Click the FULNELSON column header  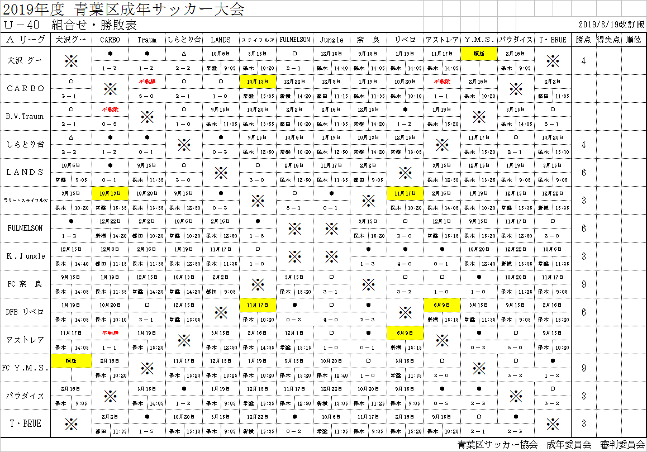(294, 40)
